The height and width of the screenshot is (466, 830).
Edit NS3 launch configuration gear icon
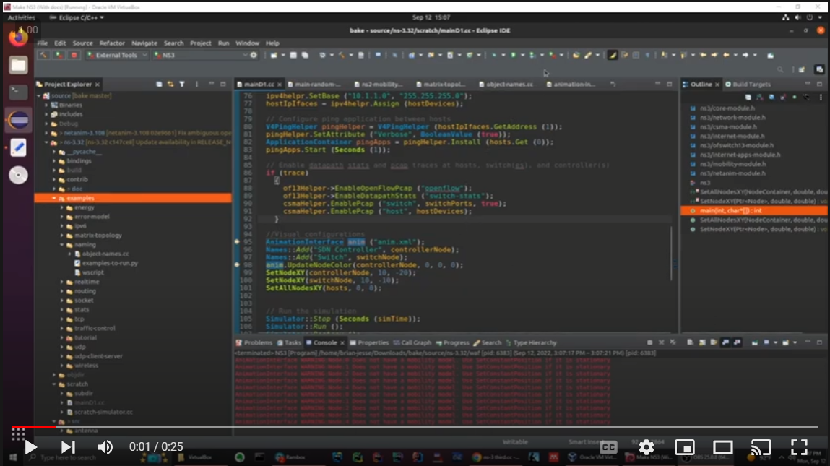tap(254, 55)
